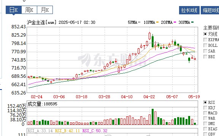Click the RSI_A:33.14 value

click(x=40, y=131)
